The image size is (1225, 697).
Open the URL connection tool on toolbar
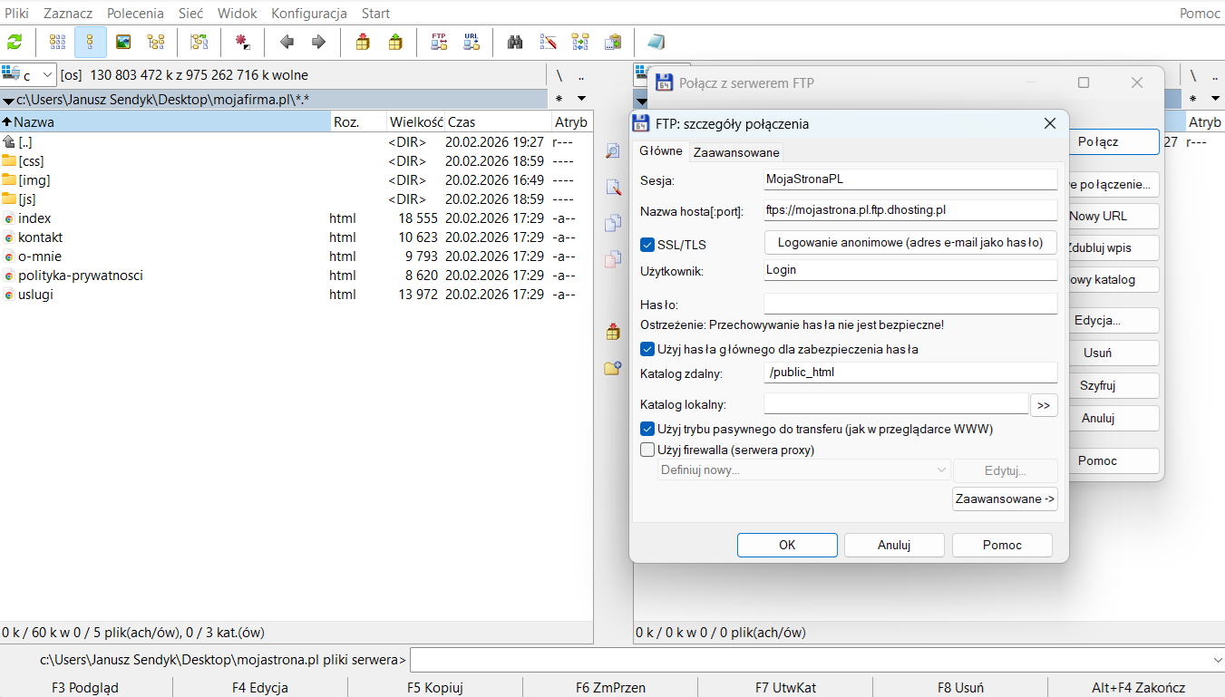(x=471, y=42)
